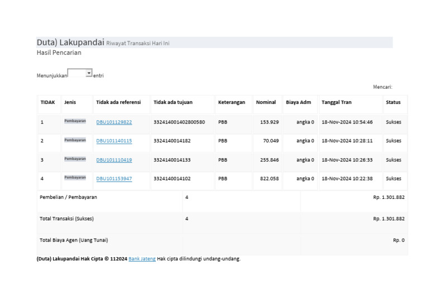Open the Menunjukkan entries dropdown
429x304 pixels.
click(x=80, y=73)
